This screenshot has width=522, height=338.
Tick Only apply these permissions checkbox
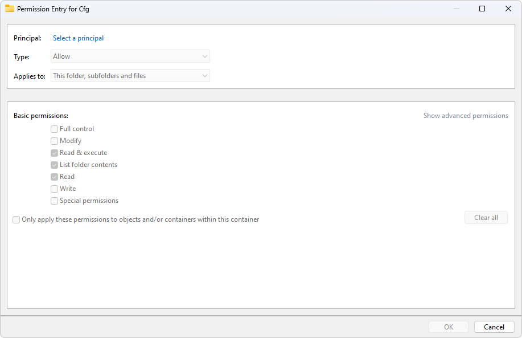17,219
